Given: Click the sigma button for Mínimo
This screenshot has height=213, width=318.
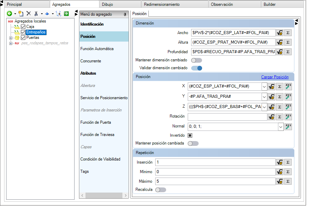Looking at the screenshot, I should [288, 172].
